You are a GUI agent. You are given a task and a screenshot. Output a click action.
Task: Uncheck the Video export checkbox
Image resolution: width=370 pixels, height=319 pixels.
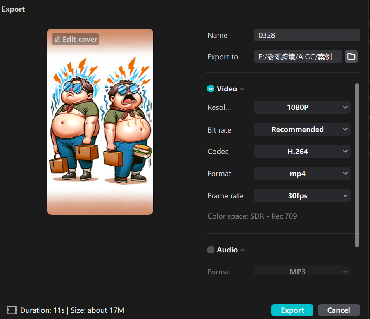[x=211, y=89]
